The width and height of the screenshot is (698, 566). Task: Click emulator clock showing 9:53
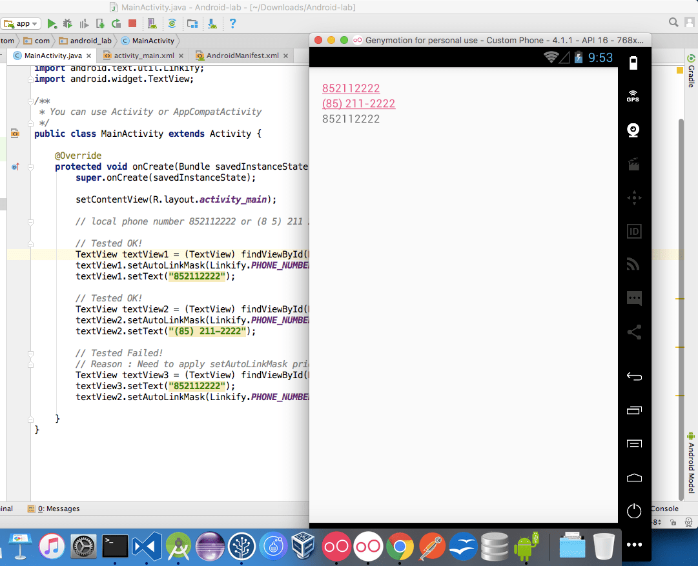600,57
